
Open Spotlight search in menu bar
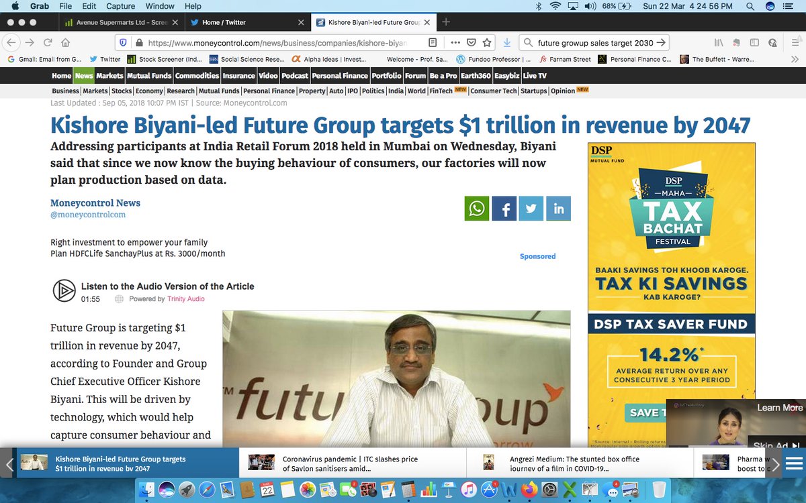pyautogui.click(x=750, y=6)
